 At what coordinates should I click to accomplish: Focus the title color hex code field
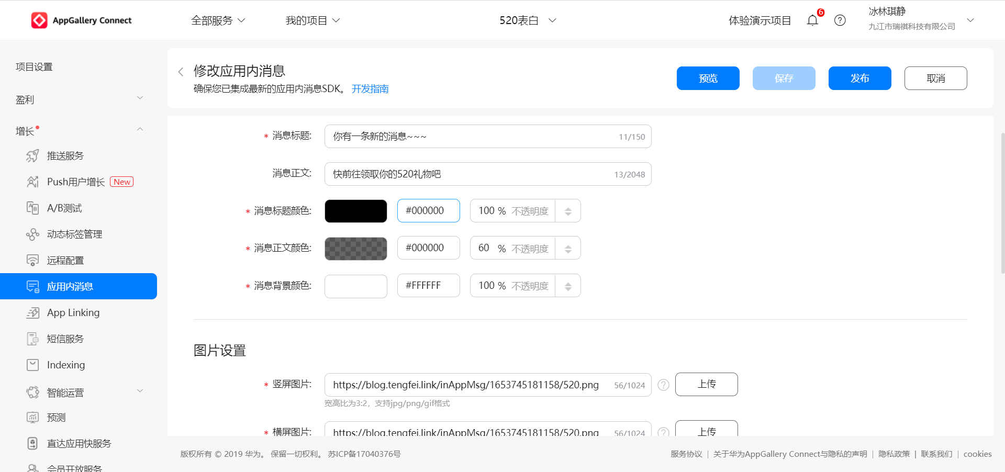coord(429,210)
